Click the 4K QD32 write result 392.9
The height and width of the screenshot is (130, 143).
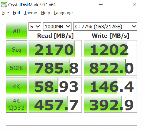pyautogui.click(x=110, y=104)
